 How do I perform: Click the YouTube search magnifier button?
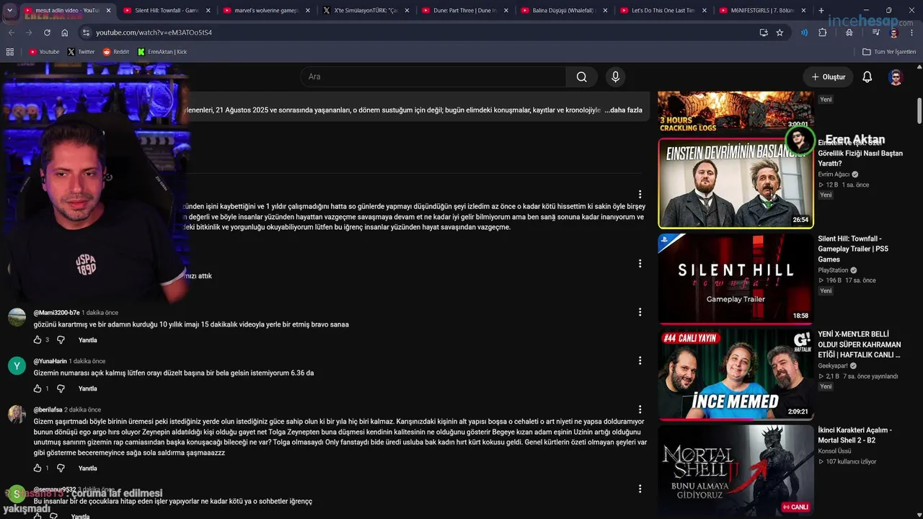581,77
